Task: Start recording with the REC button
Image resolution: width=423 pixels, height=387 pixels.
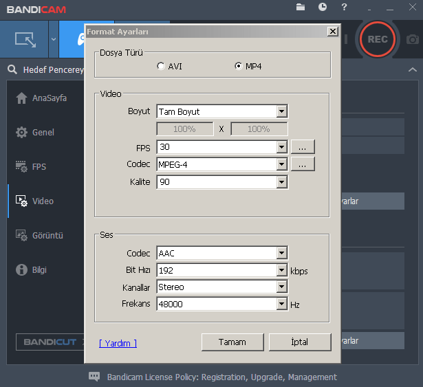Action: tap(378, 39)
